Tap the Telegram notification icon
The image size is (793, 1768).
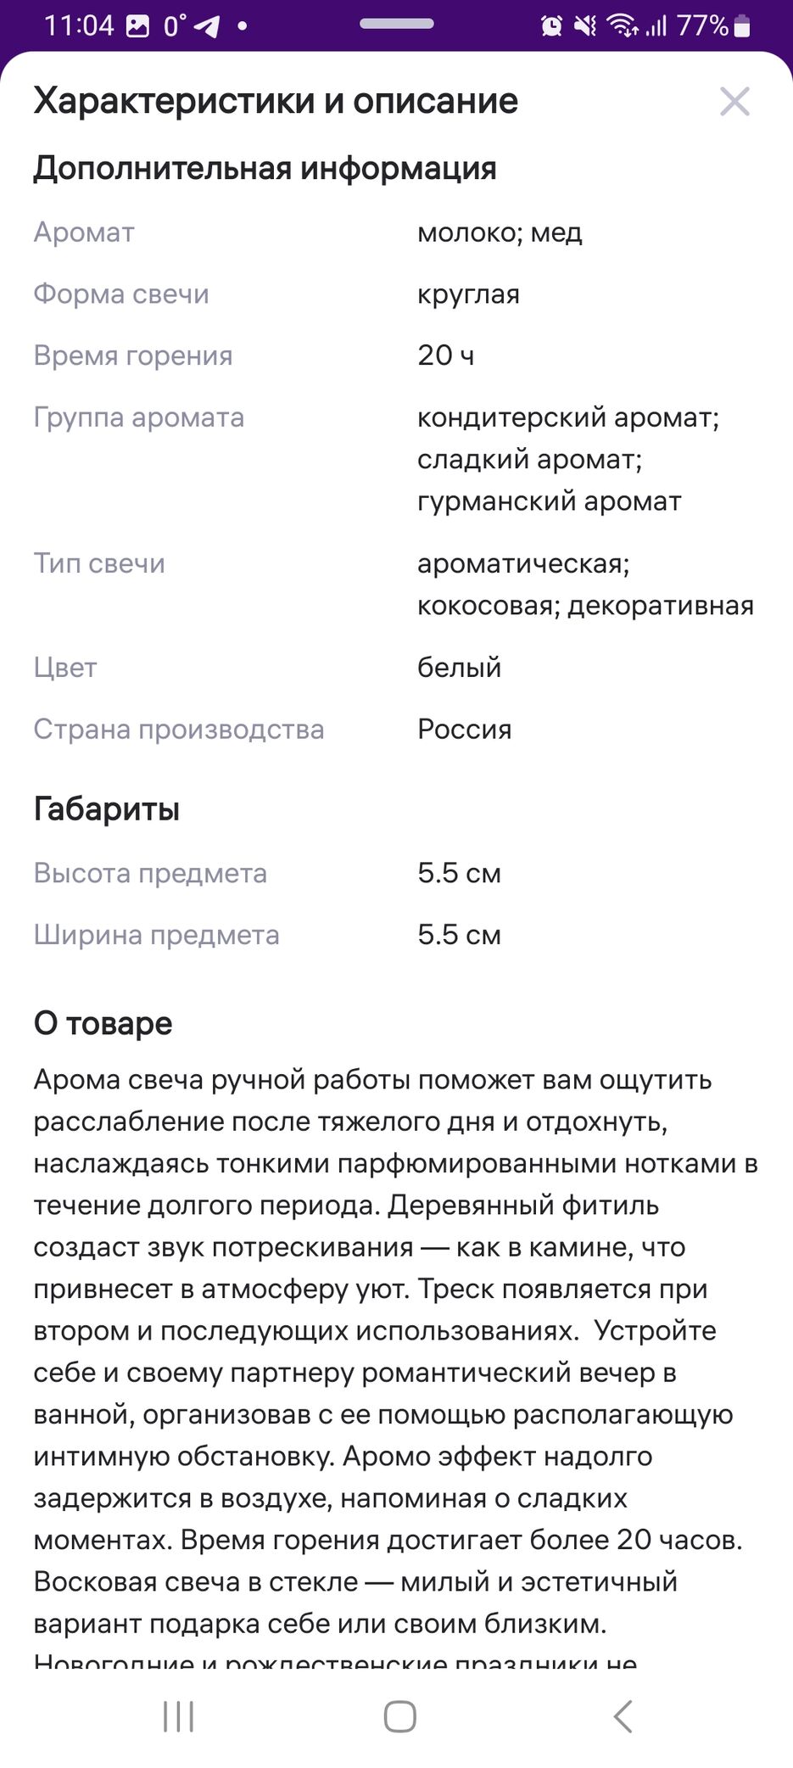pyautogui.click(x=207, y=26)
